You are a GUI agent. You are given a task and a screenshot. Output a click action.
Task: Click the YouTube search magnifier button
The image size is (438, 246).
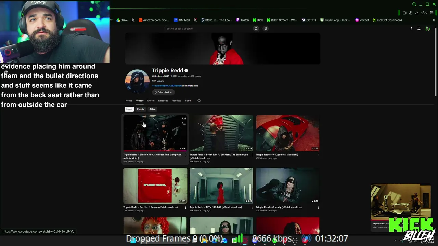(x=256, y=29)
